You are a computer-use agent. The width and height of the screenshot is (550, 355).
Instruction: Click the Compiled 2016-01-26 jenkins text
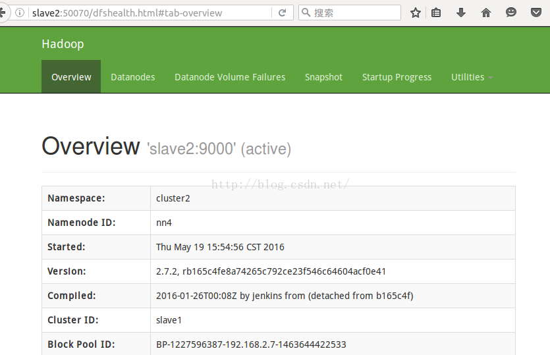285,296
